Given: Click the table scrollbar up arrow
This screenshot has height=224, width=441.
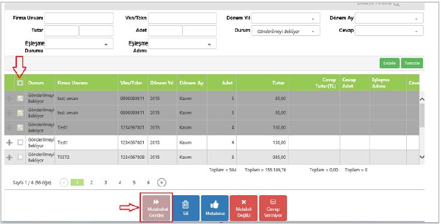Looking at the screenshot, I should (x=422, y=99).
